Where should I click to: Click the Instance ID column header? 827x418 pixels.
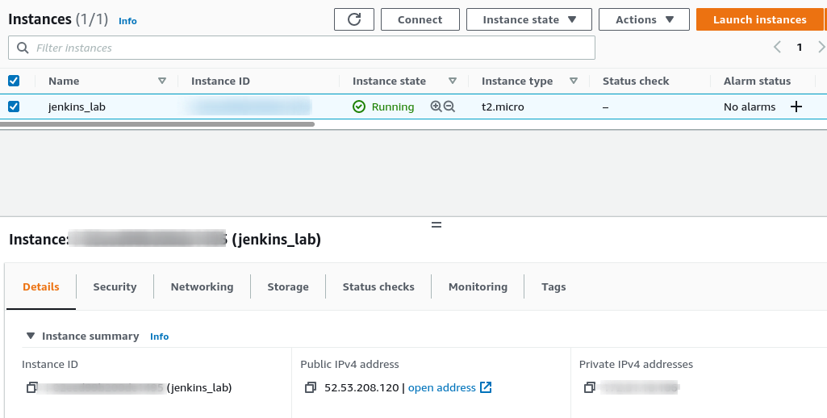tap(220, 81)
